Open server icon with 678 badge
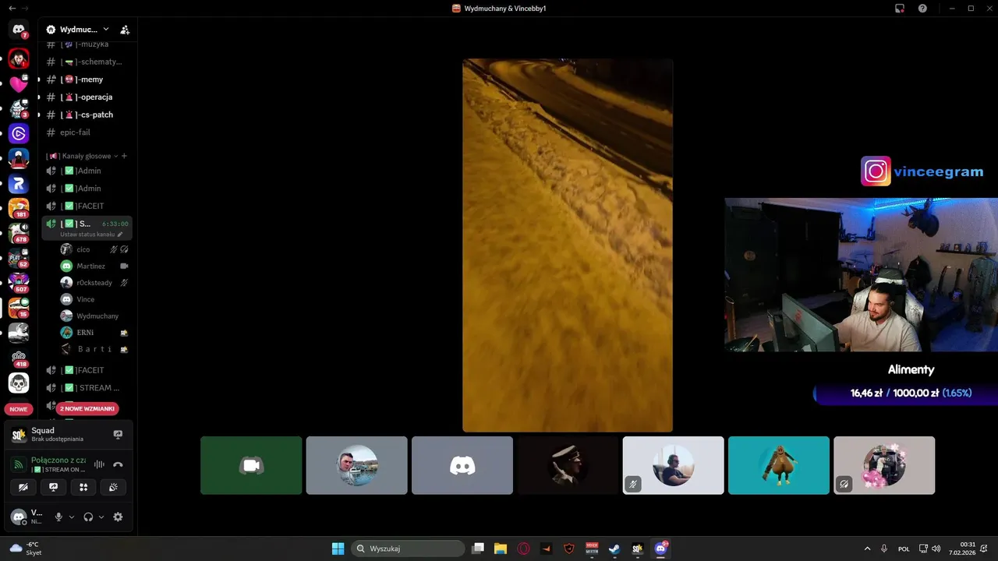Screen dimensions: 998x561 pyautogui.click(x=19, y=233)
